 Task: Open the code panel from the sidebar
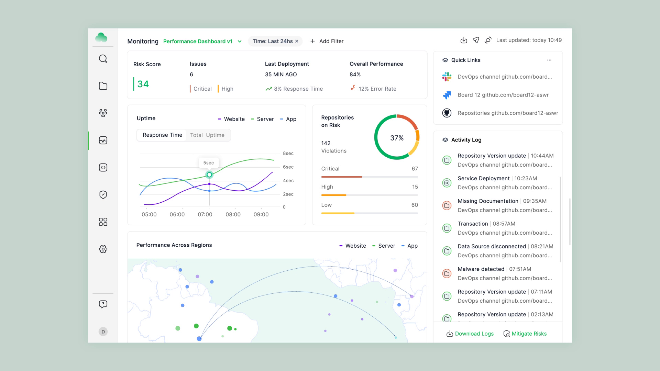coord(103,167)
